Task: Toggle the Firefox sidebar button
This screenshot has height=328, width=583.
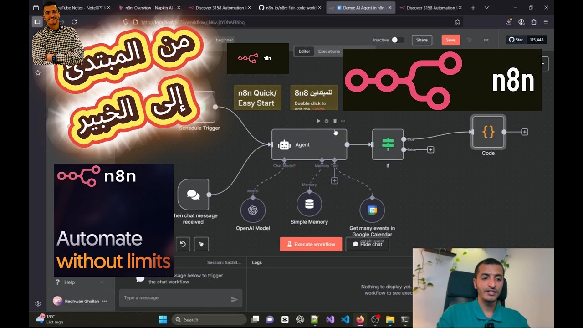Action: [37, 22]
